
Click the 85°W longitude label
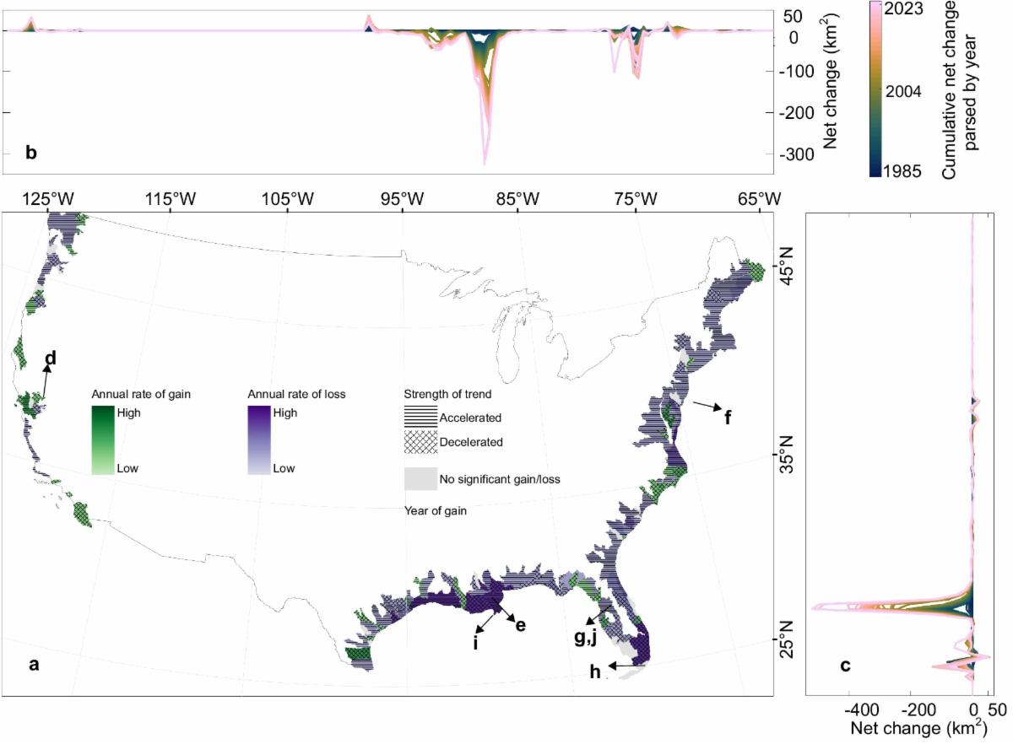click(x=517, y=199)
